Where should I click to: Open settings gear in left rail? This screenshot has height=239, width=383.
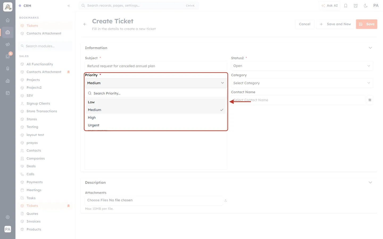click(x=8, y=217)
